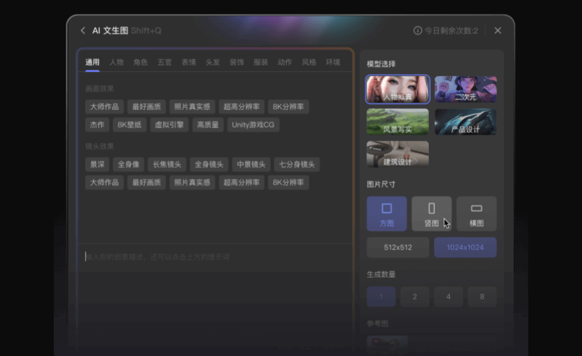The height and width of the screenshot is (356, 582).
Task: Select the 方图 square aspect icon
Action: (386, 213)
